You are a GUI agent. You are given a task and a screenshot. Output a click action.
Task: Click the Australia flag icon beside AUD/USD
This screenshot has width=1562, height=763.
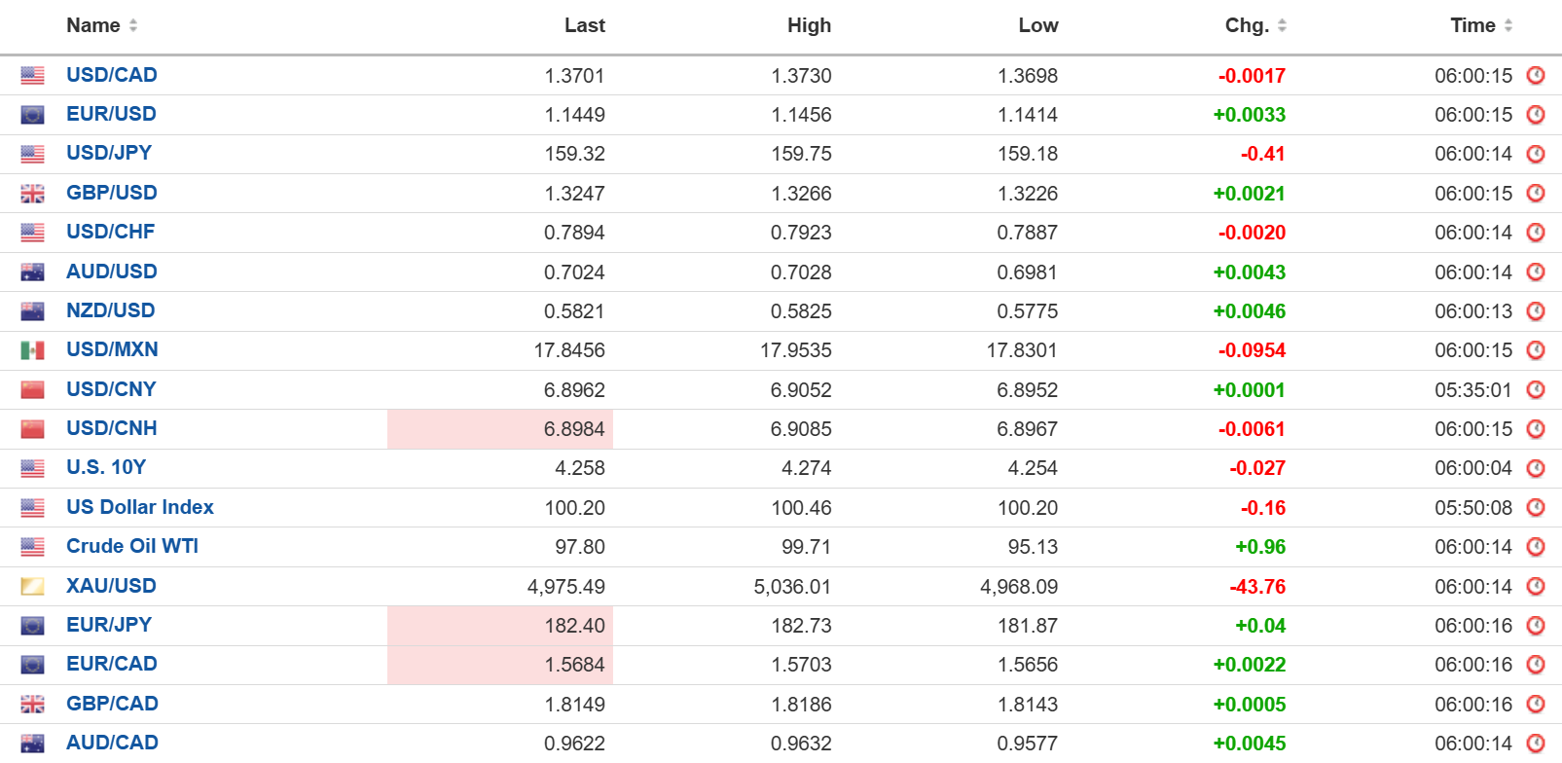[x=32, y=272]
